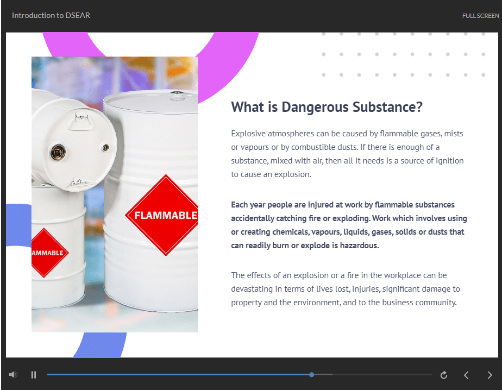Advance to the next slide arrow
The image size is (502, 390).
490,375
